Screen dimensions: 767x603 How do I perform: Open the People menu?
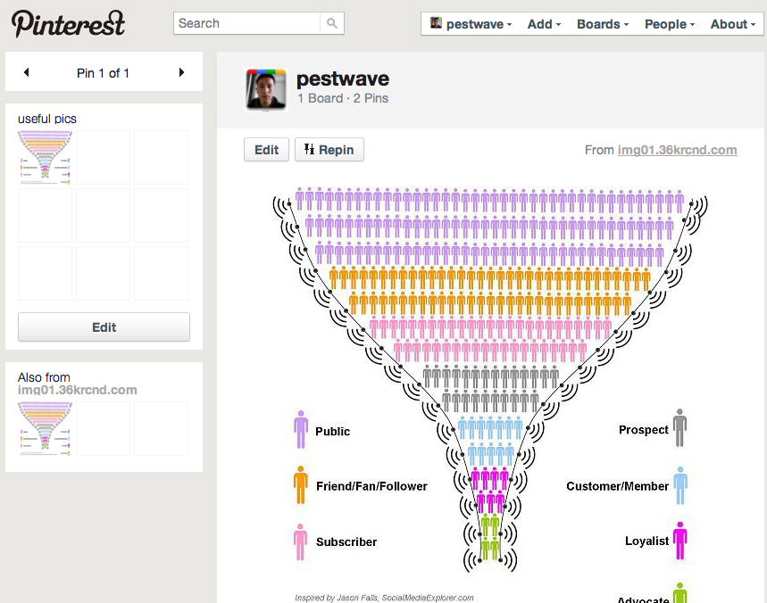670,24
